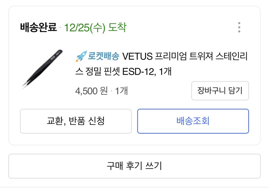Click the ESD-12 model text
The height and width of the screenshot is (188, 269).
(139, 71)
